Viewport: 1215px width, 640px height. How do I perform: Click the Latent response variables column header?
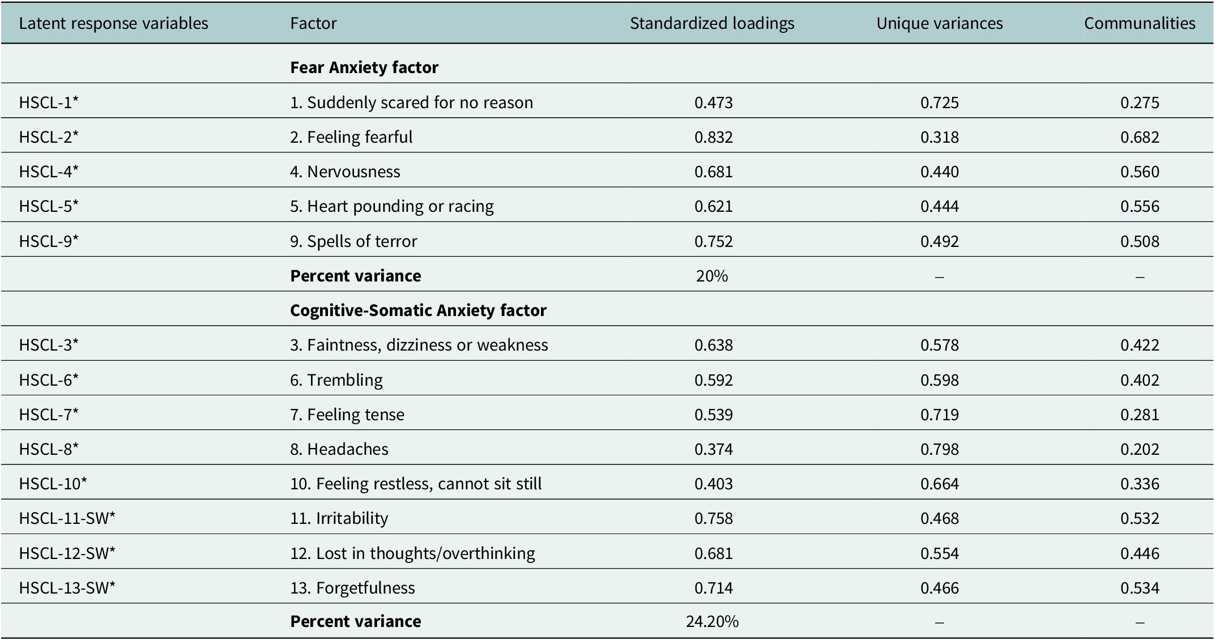coord(113,23)
